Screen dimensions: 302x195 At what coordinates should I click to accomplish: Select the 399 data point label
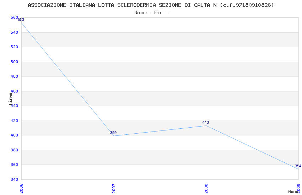point(113,133)
